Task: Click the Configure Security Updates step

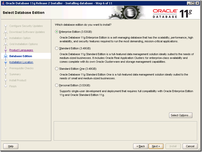Action: click(x=26, y=26)
